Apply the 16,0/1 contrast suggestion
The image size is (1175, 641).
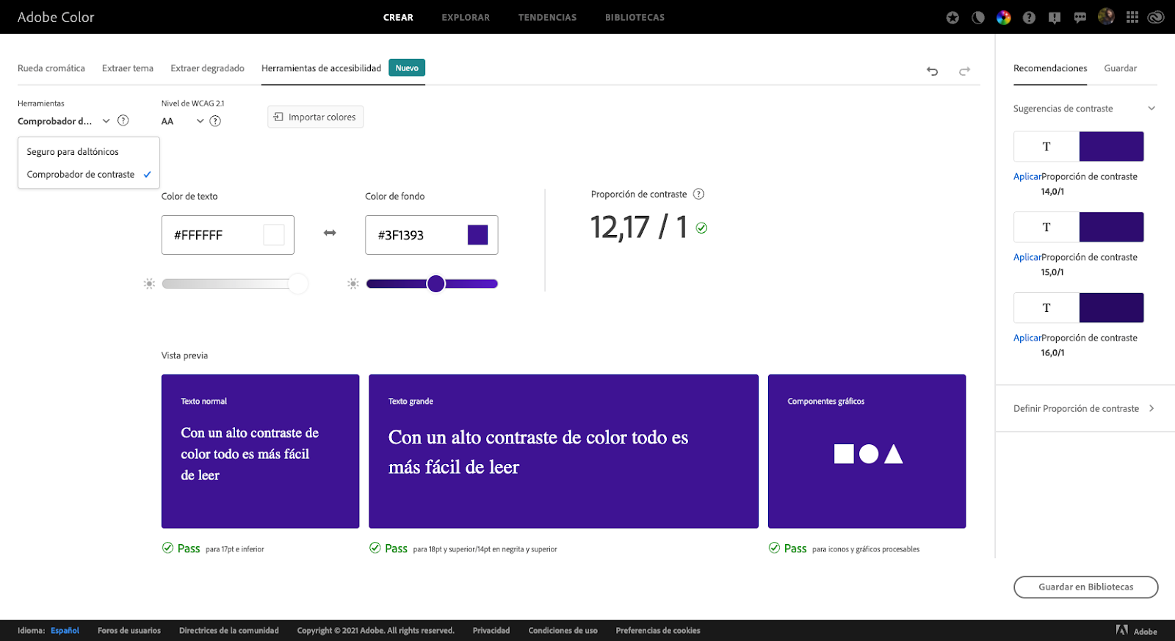(1027, 338)
